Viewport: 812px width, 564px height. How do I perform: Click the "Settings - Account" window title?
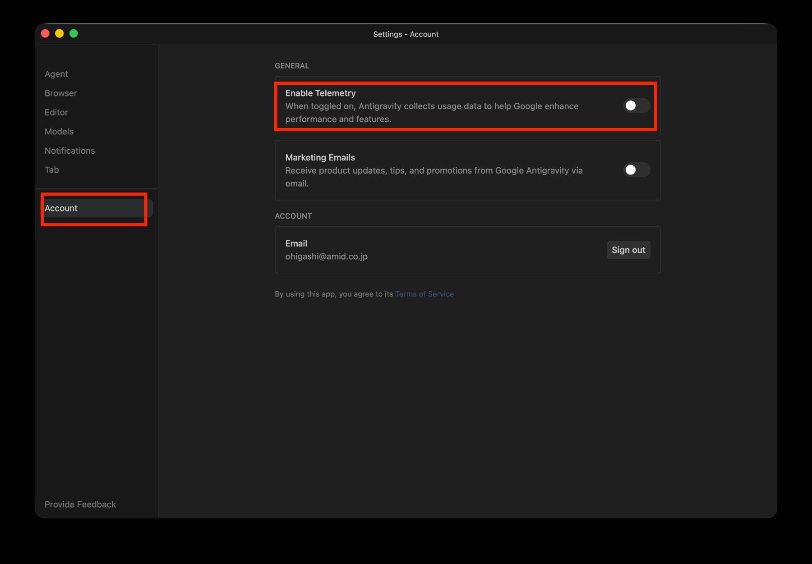point(406,34)
